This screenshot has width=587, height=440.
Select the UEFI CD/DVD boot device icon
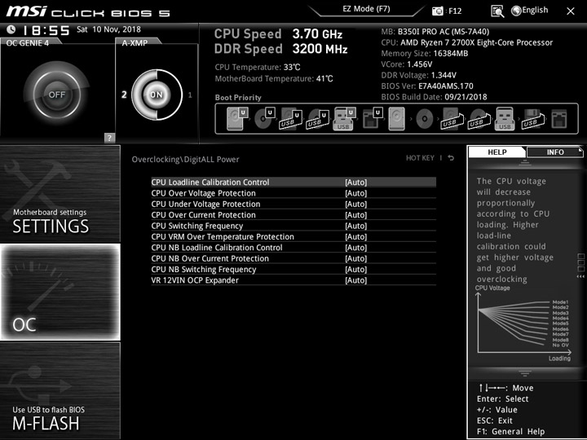pyautogui.click(x=264, y=119)
